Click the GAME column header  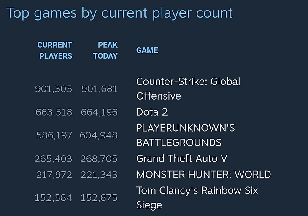point(147,50)
